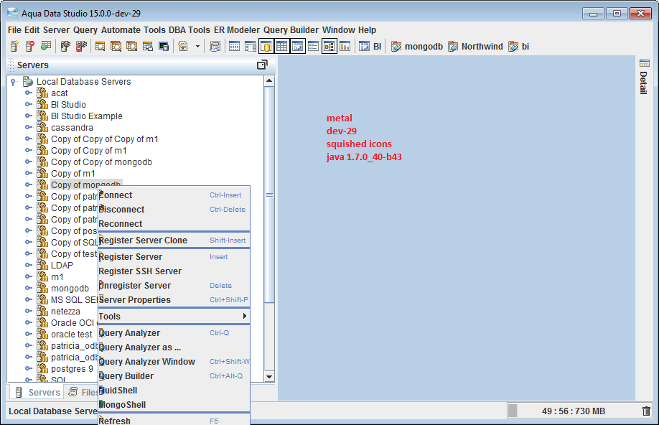Open the ER Modeler menu
Viewport: 659px width, 425px height.
pyautogui.click(x=237, y=30)
